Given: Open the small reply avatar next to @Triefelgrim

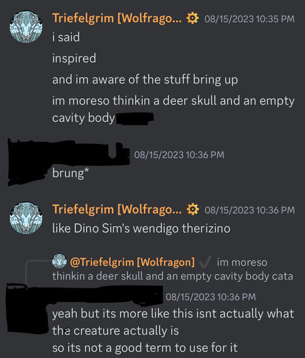Looking at the screenshot, I should (x=59, y=261).
